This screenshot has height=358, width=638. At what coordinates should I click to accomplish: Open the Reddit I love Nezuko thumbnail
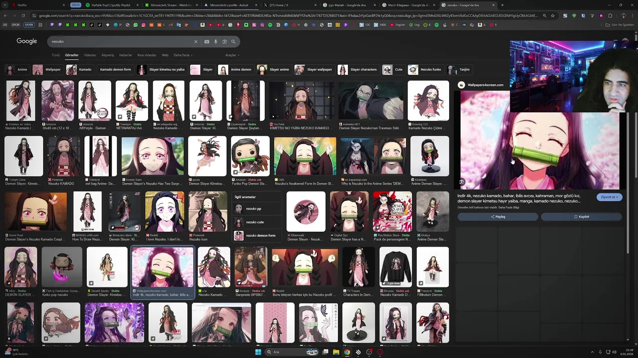tap(164, 212)
